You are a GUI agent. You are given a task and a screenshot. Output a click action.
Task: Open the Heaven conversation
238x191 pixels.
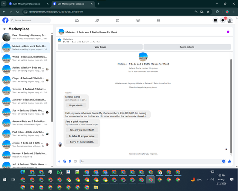(25, 155)
